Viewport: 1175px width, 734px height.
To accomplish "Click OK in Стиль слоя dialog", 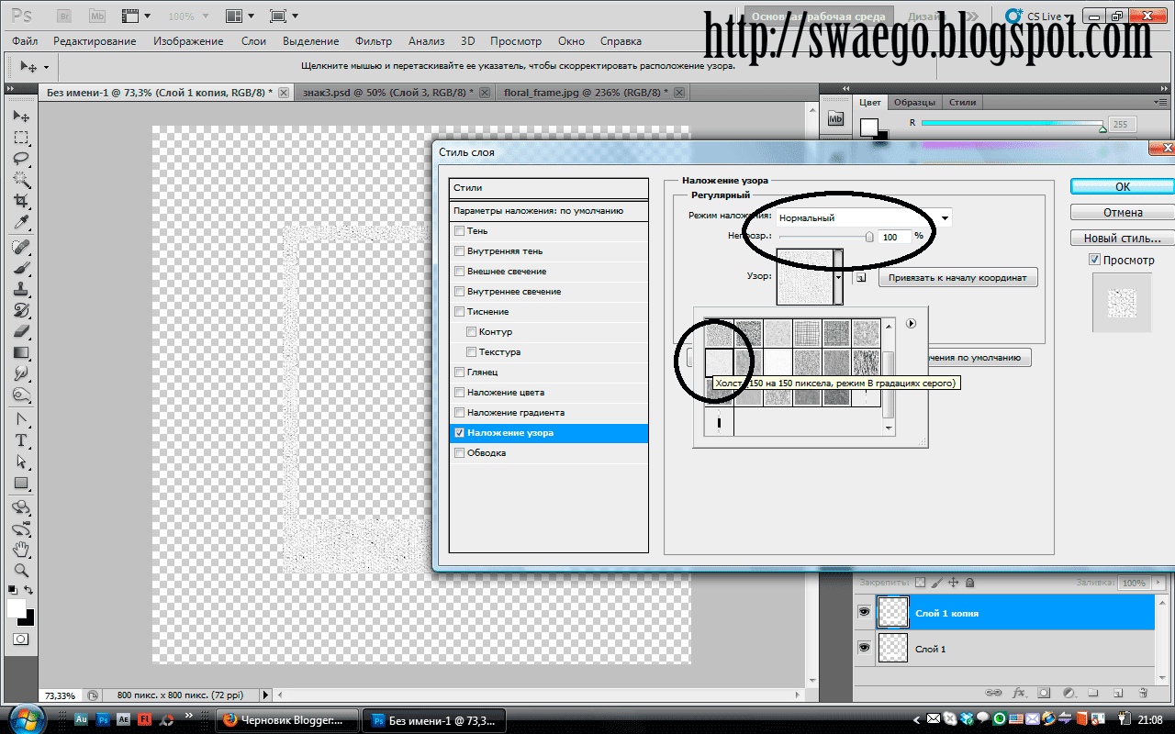I will [x=1123, y=186].
